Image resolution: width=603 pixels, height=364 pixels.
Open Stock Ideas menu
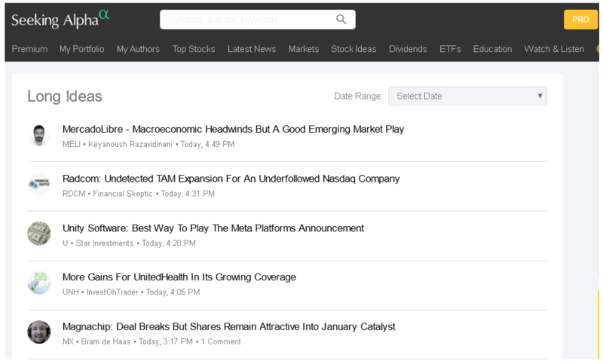tap(354, 49)
